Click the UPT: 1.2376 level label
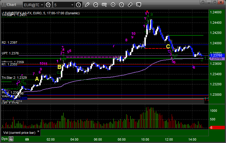Viewport: 226px width, 143px height. pyautogui.click(x=10, y=53)
